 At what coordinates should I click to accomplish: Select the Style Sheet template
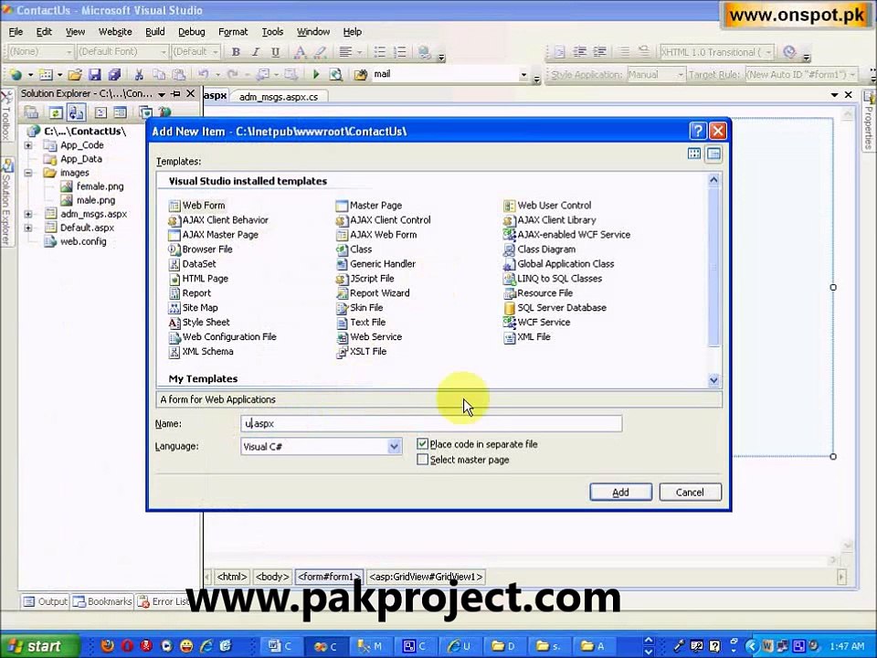pos(199,322)
